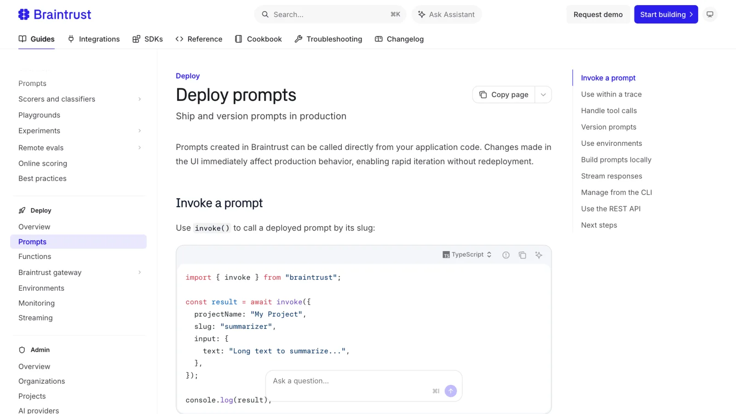Expand Scorers and classifiers chevron

coord(140,99)
